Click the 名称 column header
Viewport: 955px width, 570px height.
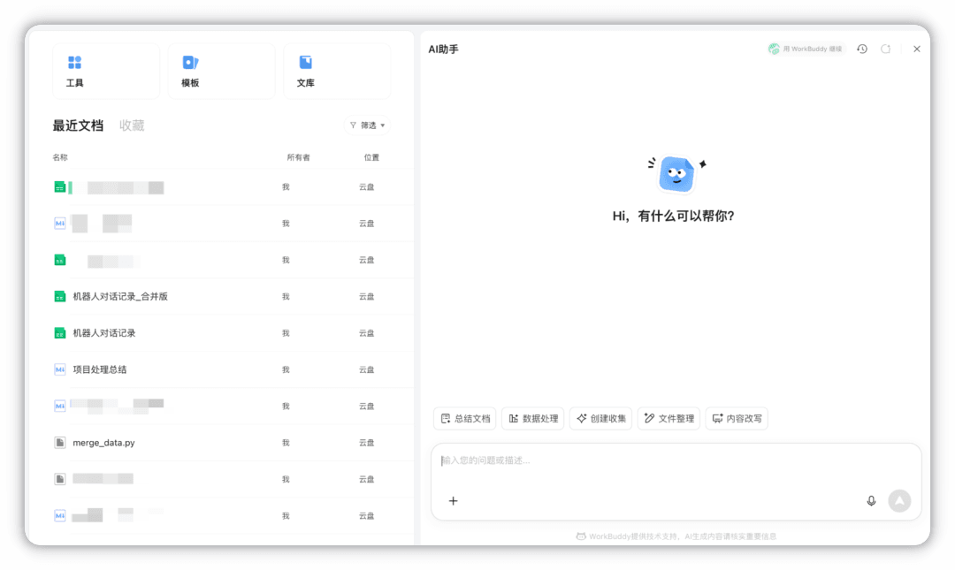60,157
